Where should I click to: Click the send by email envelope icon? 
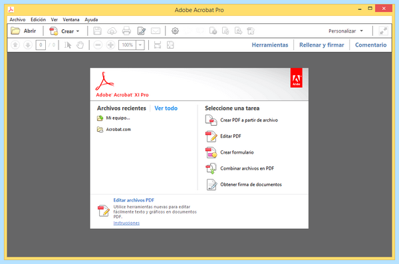click(156, 31)
